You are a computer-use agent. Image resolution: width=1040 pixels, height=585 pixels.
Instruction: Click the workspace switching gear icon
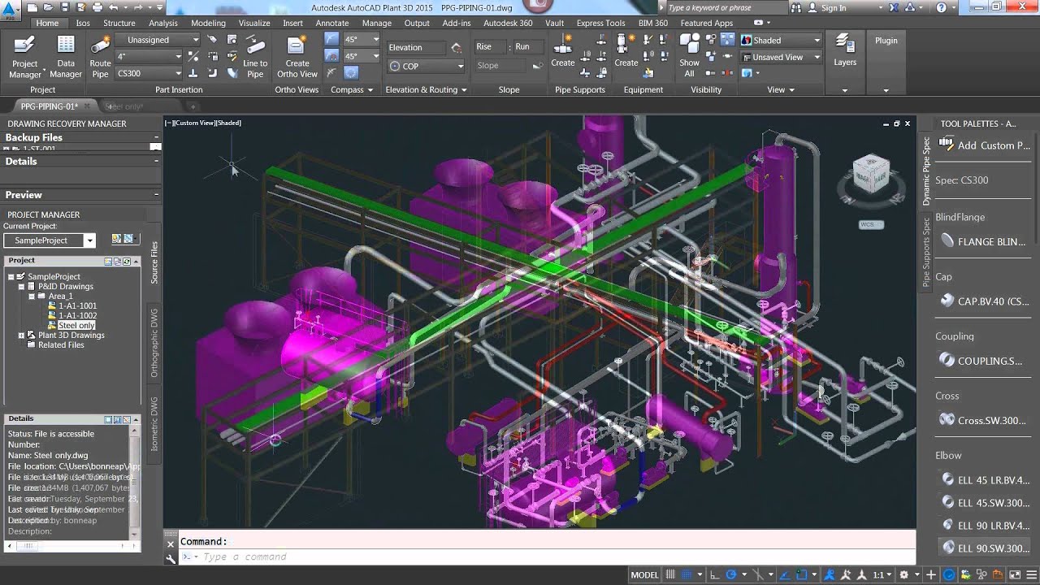pyautogui.click(x=905, y=574)
